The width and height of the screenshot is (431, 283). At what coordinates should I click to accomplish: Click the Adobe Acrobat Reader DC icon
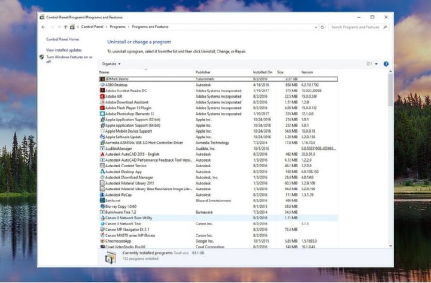click(x=102, y=91)
